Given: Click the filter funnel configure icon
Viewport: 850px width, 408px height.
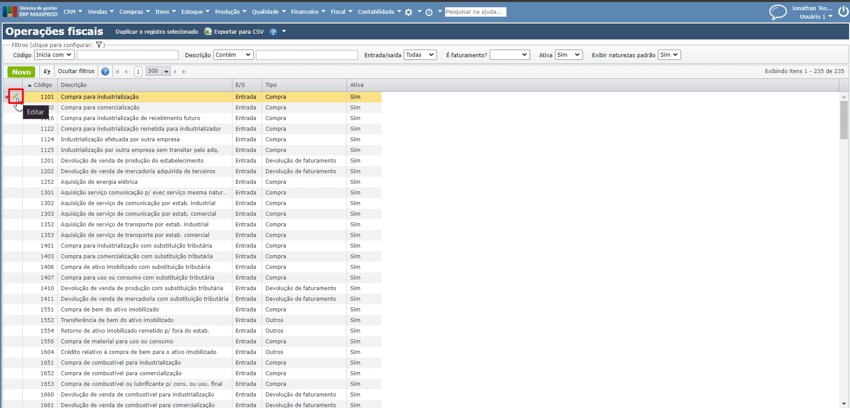Looking at the screenshot, I should click(x=99, y=45).
